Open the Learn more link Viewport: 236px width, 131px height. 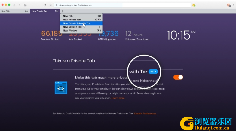click(x=118, y=98)
